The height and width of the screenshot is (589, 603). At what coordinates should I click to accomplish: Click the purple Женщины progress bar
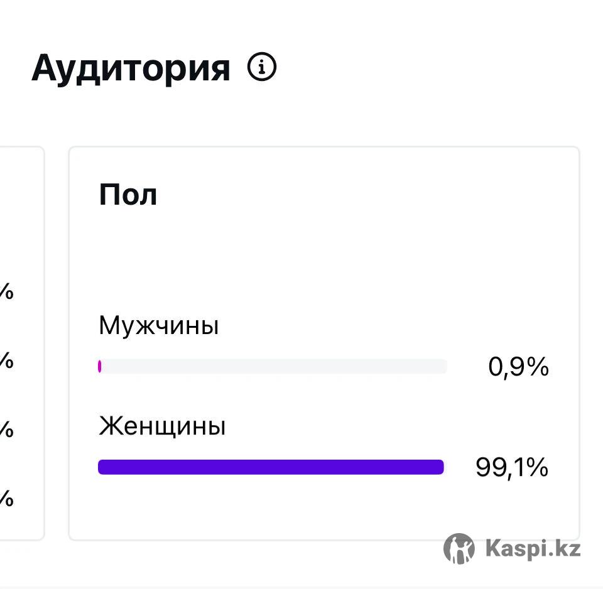(x=271, y=467)
